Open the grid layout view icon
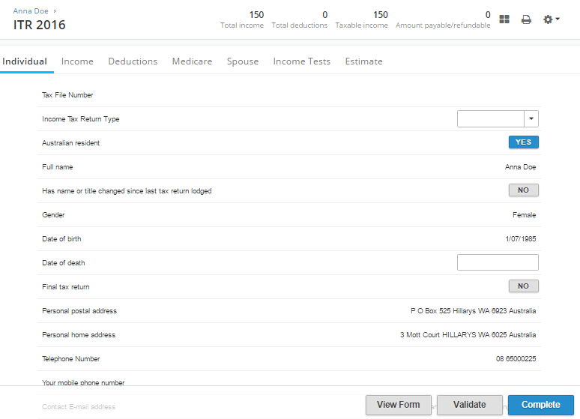This screenshot has height=419, width=580. [x=504, y=19]
